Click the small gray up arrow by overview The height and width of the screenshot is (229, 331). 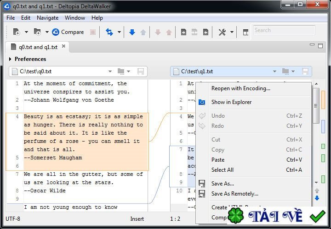[317, 191]
